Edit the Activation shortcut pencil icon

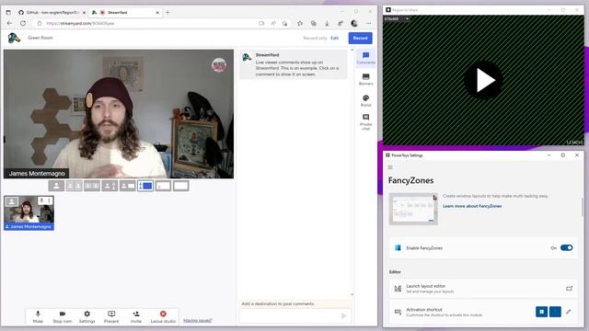pos(569,312)
